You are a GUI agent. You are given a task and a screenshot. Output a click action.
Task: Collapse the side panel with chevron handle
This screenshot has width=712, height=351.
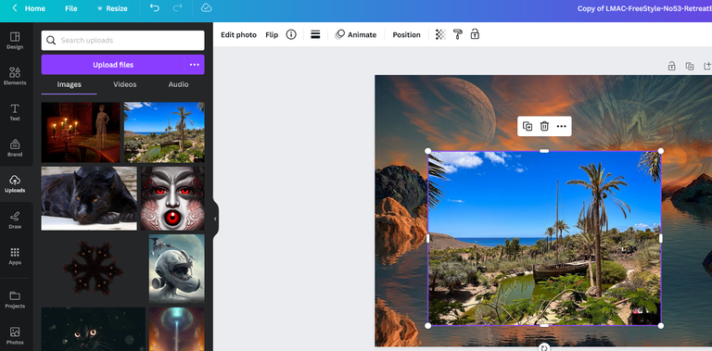click(215, 219)
